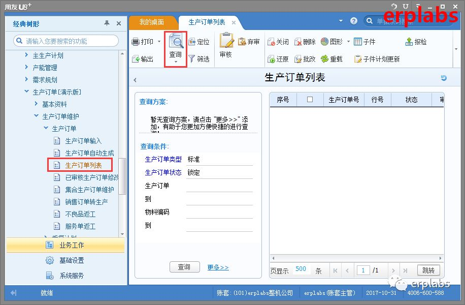Open 生产订单自动生成 in tree

coord(89,153)
